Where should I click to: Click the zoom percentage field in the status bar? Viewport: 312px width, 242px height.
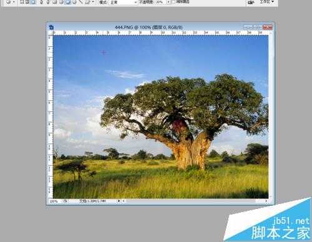(54, 201)
